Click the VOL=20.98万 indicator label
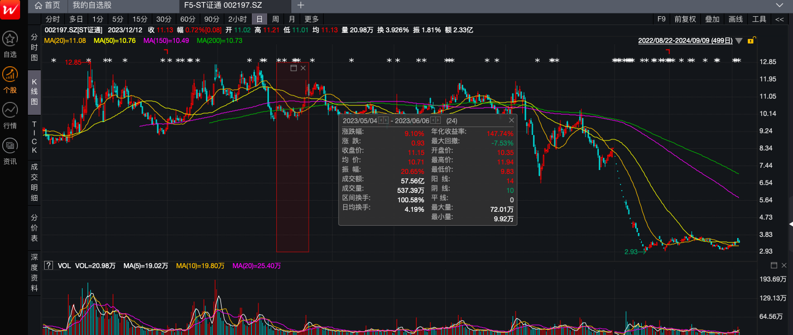 click(x=95, y=266)
